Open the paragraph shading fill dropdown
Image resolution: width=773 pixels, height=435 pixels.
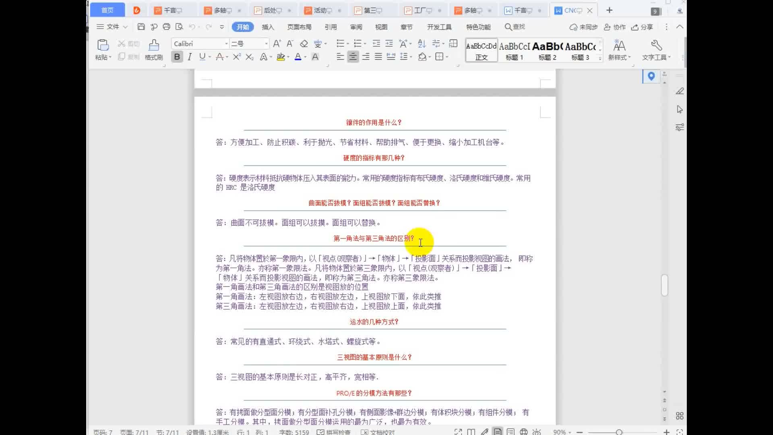point(430,57)
